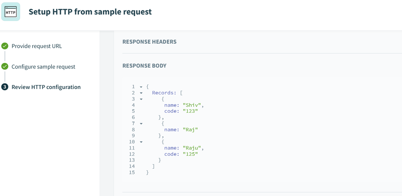Click the "Raju" name value
The width and height of the screenshot is (402, 196).
point(192,148)
